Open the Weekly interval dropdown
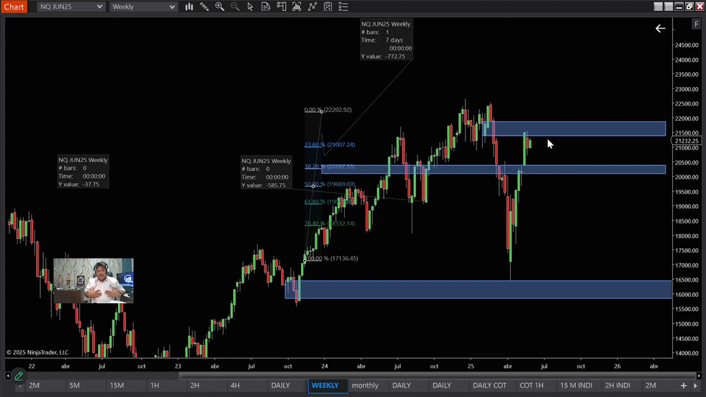 point(143,7)
